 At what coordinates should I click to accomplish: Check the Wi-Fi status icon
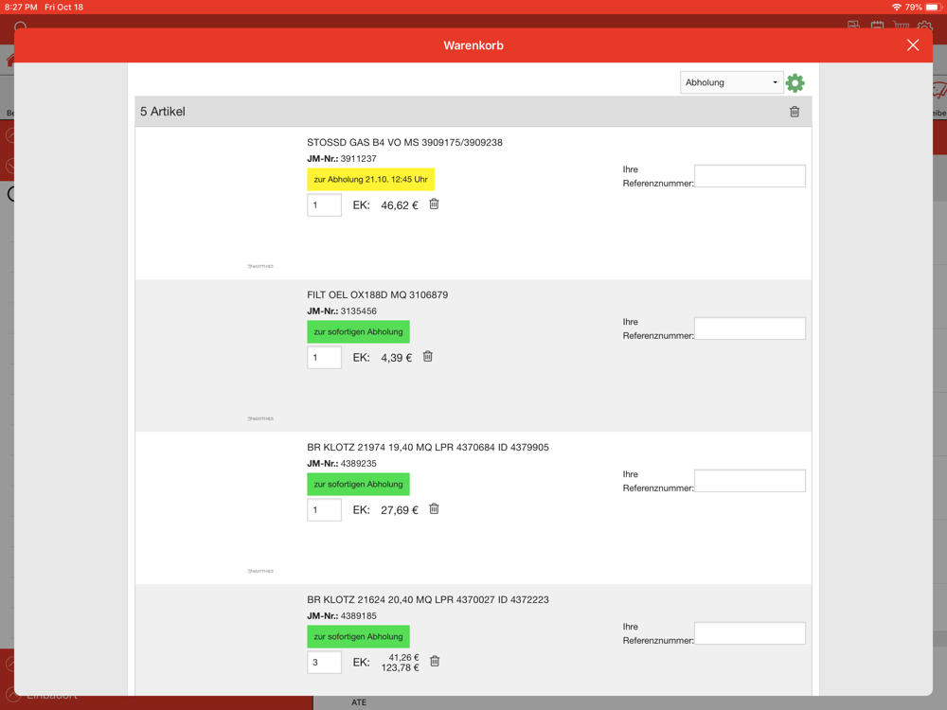pyautogui.click(x=896, y=8)
